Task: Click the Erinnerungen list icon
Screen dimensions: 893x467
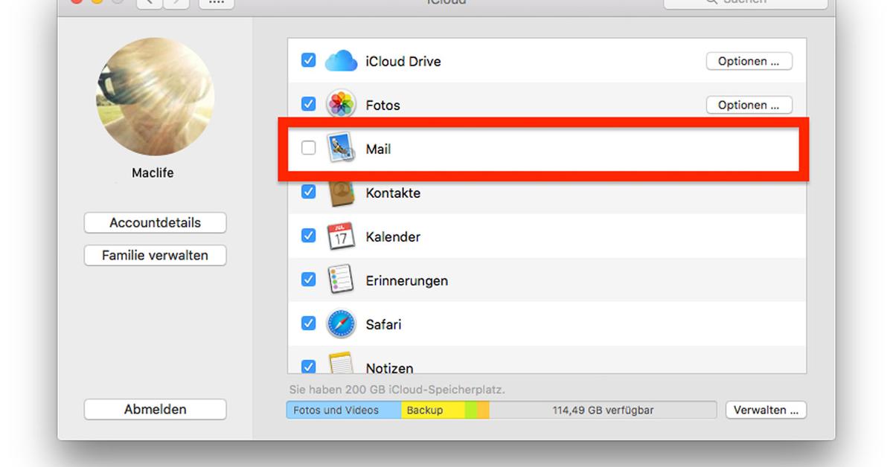Action: (x=342, y=280)
